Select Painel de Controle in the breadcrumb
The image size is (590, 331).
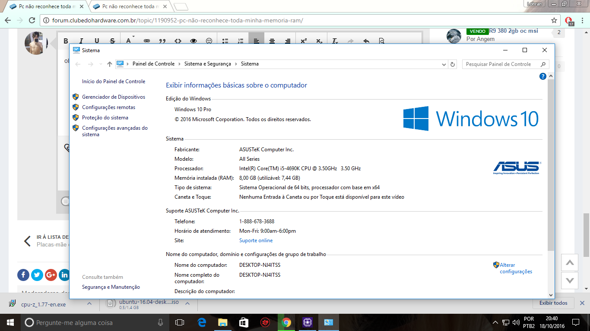click(x=153, y=64)
